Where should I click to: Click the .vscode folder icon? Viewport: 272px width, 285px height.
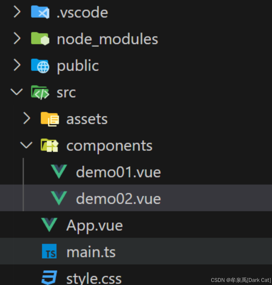tap(40, 12)
